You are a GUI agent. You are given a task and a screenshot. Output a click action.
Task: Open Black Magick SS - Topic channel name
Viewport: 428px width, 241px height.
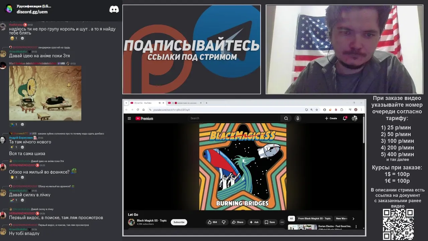coord(152,221)
